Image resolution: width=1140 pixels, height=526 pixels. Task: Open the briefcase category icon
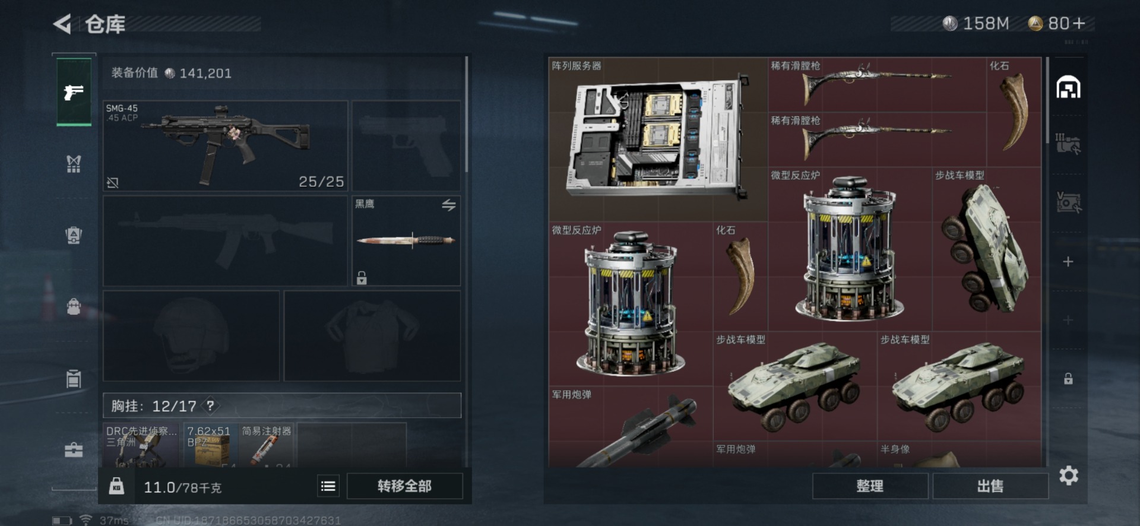coord(74,450)
